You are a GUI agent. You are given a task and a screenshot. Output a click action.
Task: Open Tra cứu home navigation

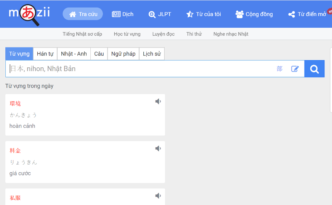83,14
